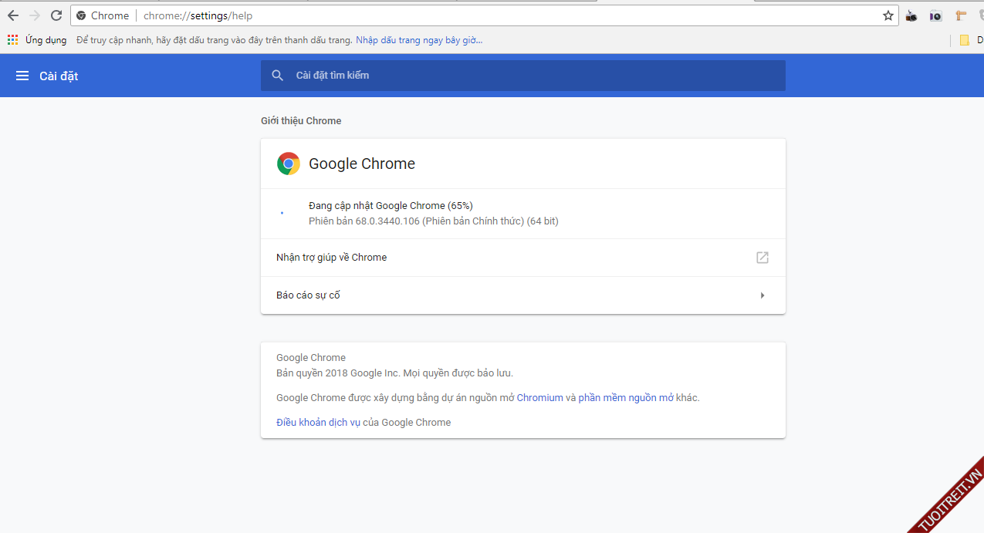Bookmark this page with the star icon
This screenshot has width=984, height=533.
pyautogui.click(x=888, y=15)
